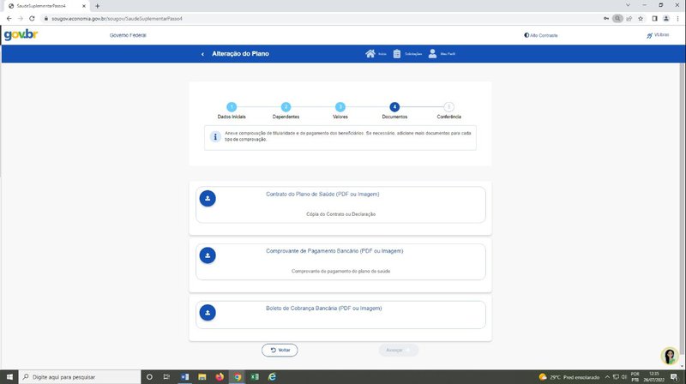Upload file for Comprovante de Pagamento Bancário
Image resolution: width=686 pixels, height=384 pixels.
click(208, 255)
